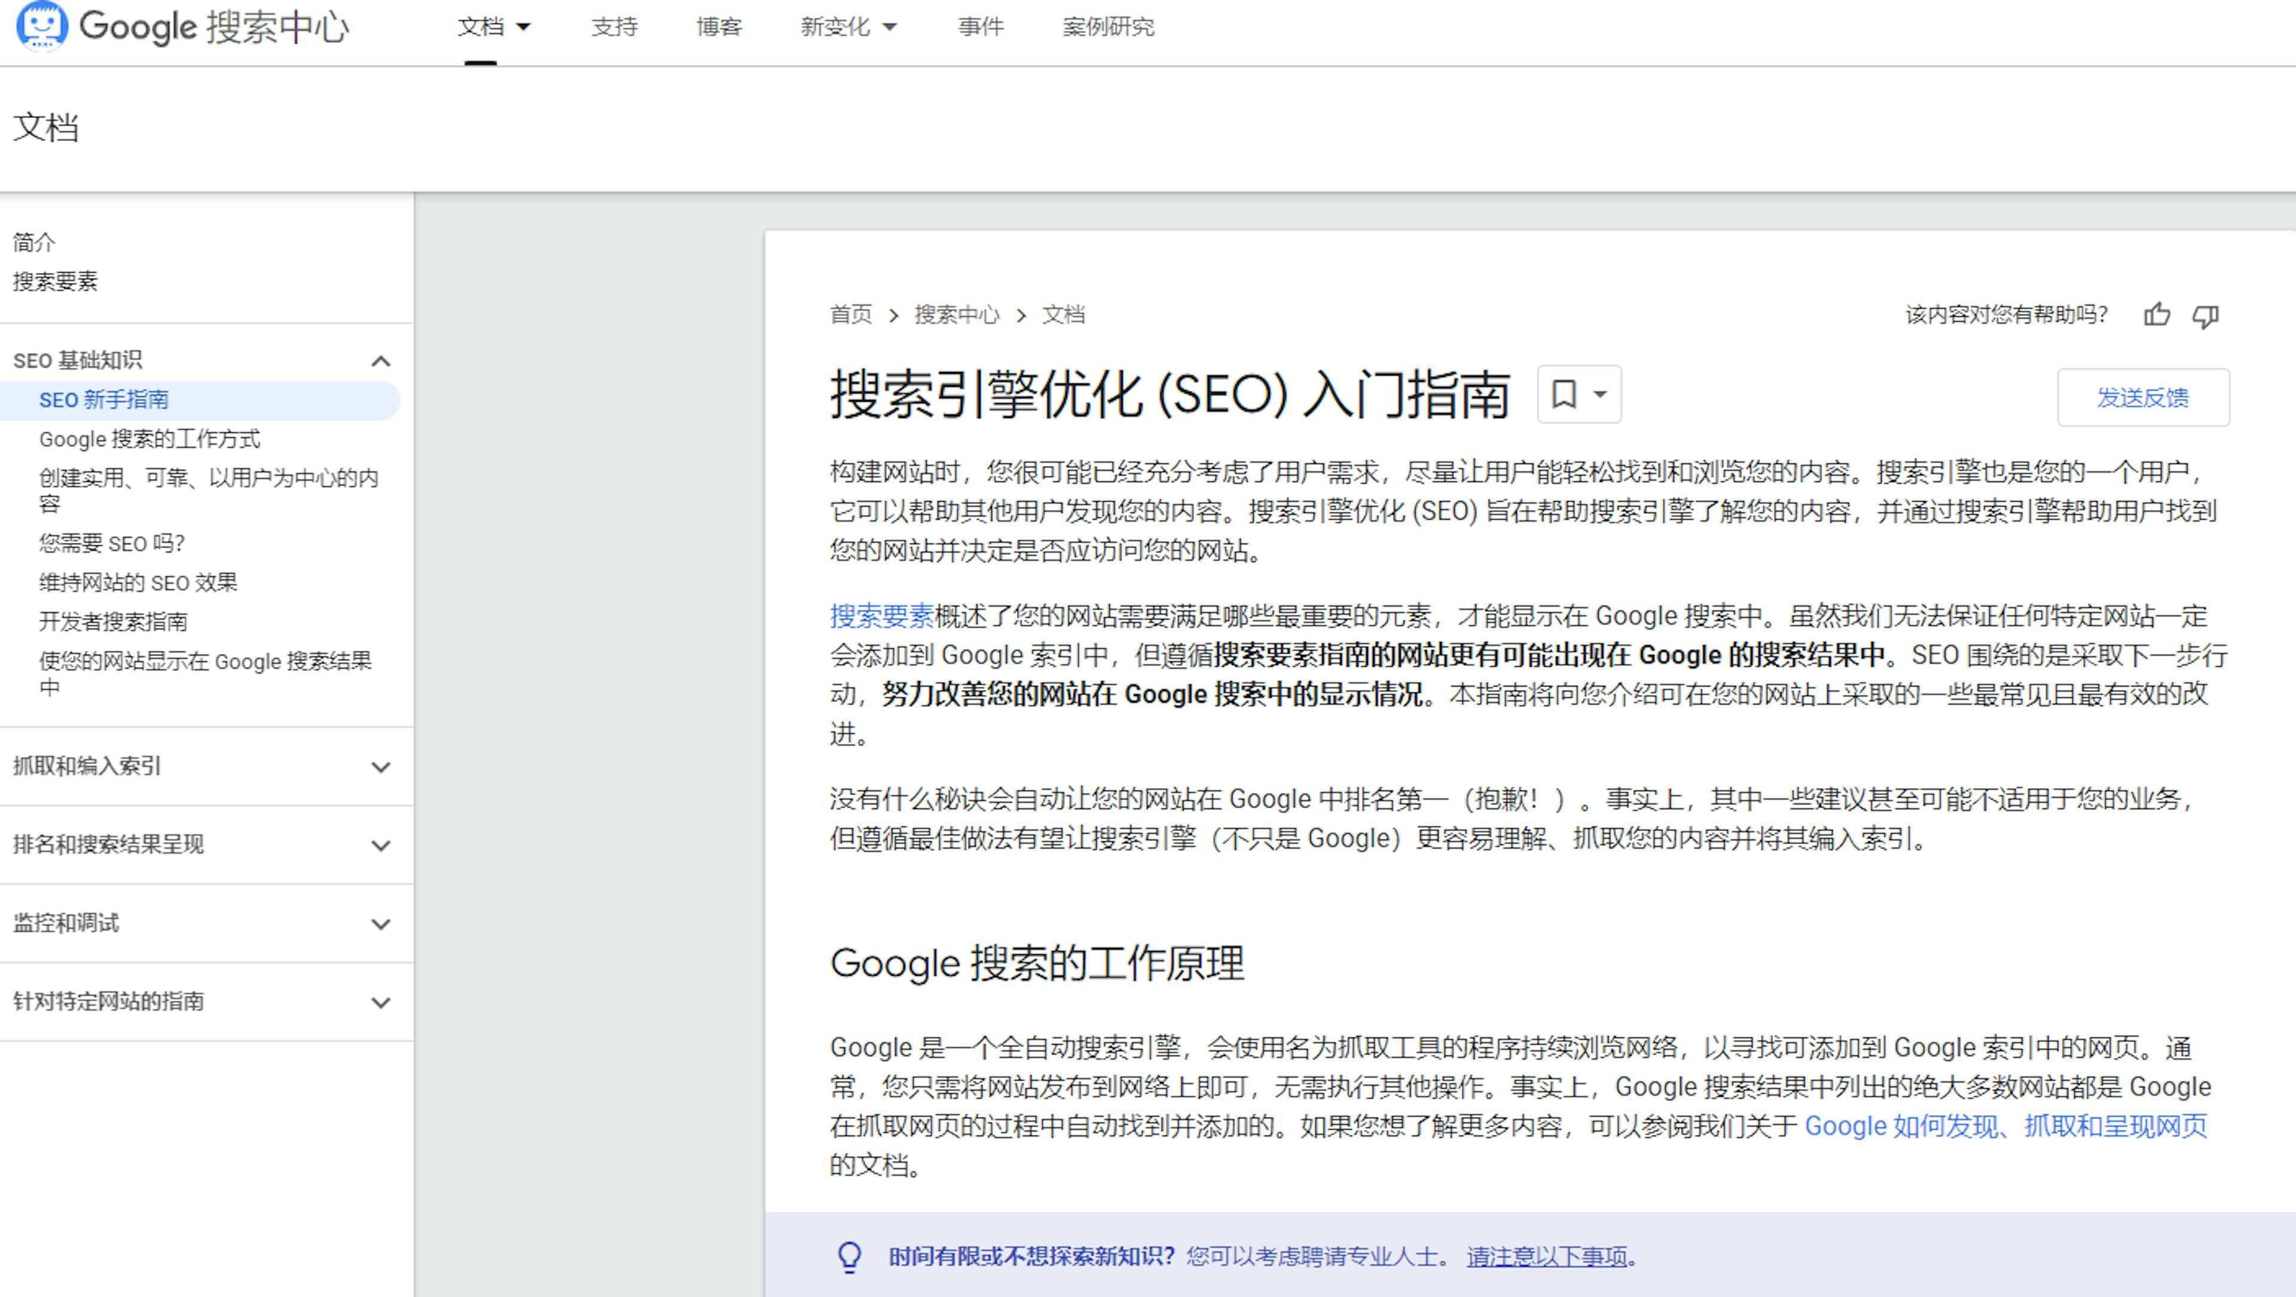Open the Google 如何发现、抓取和呈现网页 link
Screen dimensions: 2296x1297
(2005, 1126)
